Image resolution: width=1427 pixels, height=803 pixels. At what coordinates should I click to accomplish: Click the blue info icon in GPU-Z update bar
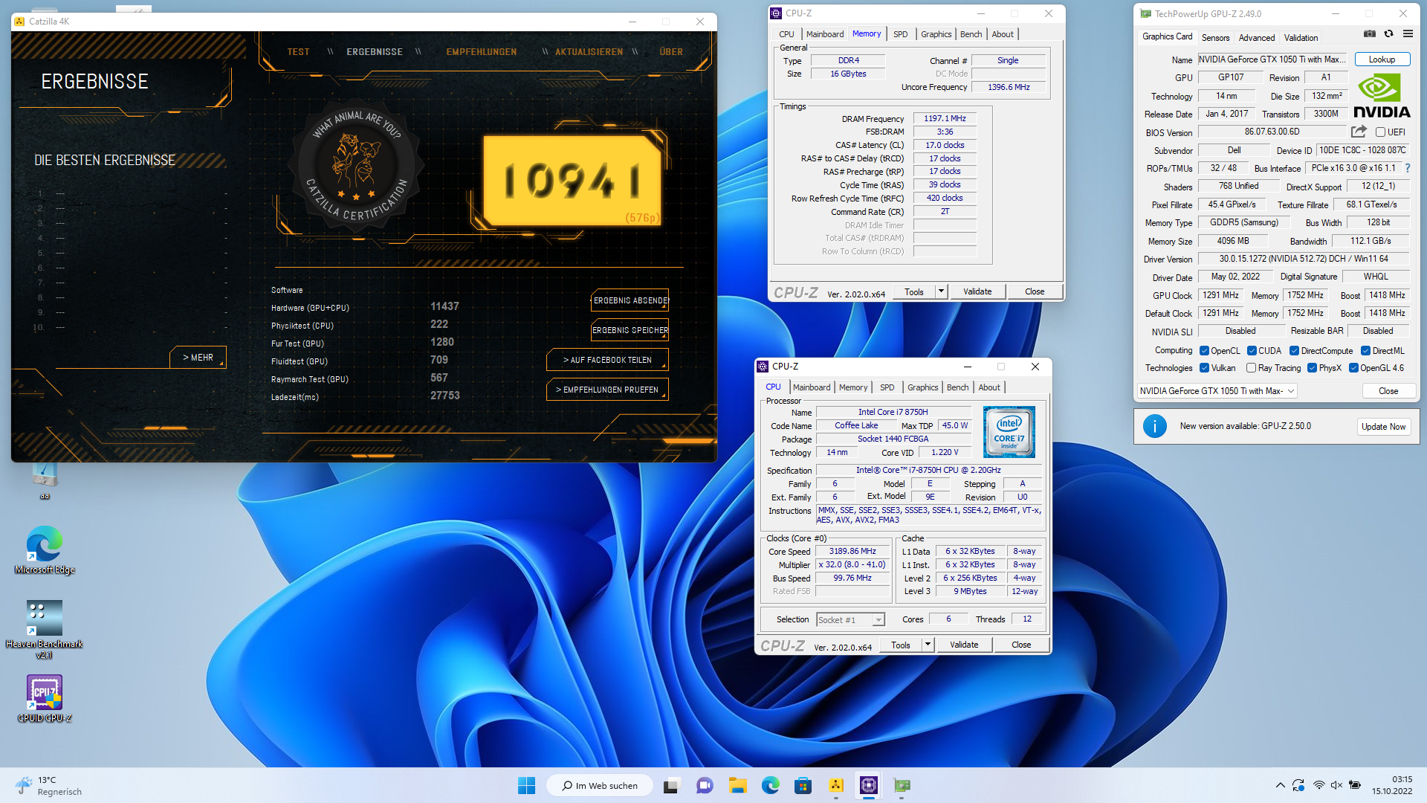1154,426
